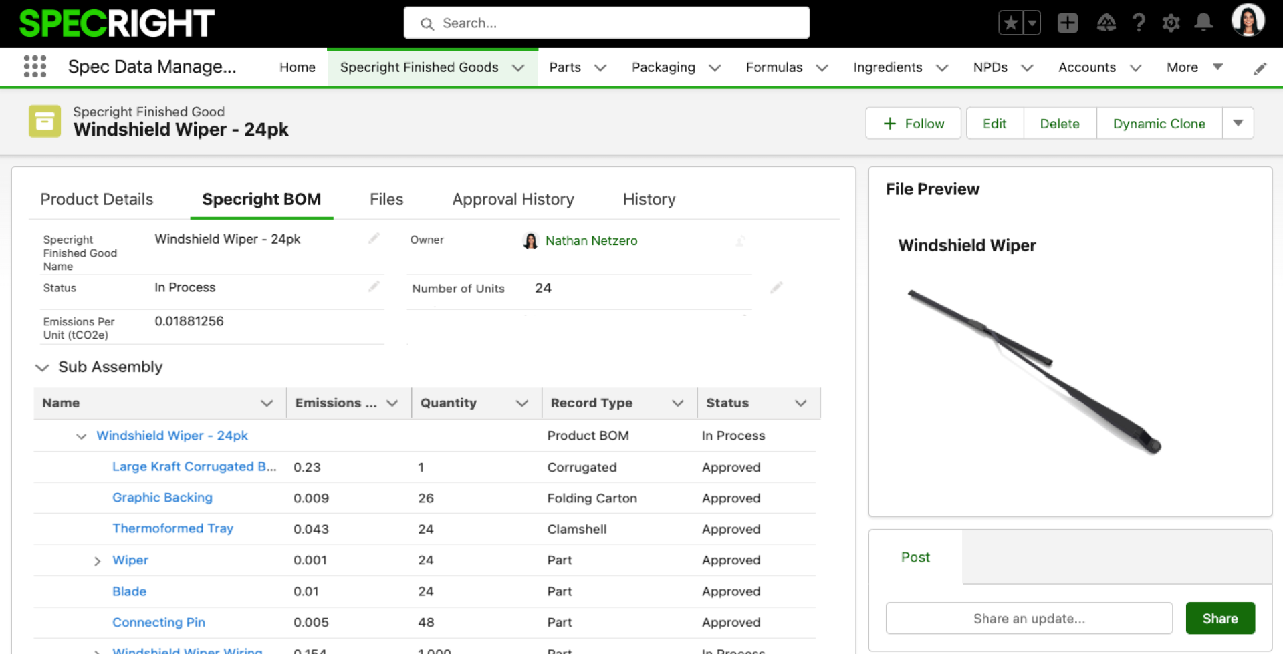Open the Help question mark icon
Screen dimensions: 1283x654
point(1139,23)
